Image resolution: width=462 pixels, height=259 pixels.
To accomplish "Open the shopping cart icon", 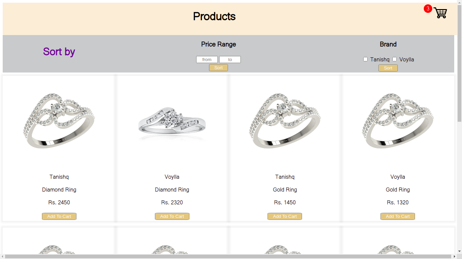I will point(440,13).
